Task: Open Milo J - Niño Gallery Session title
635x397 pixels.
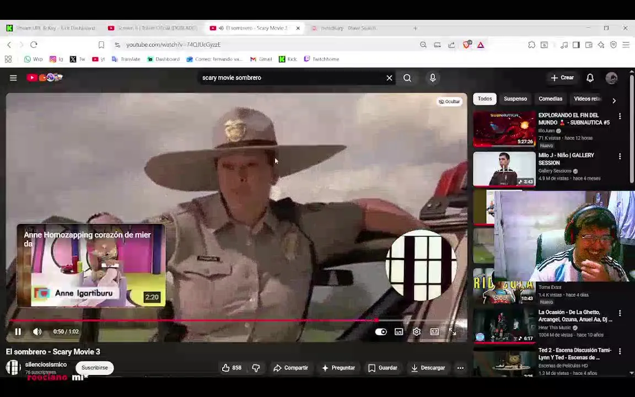Action: coord(566,159)
